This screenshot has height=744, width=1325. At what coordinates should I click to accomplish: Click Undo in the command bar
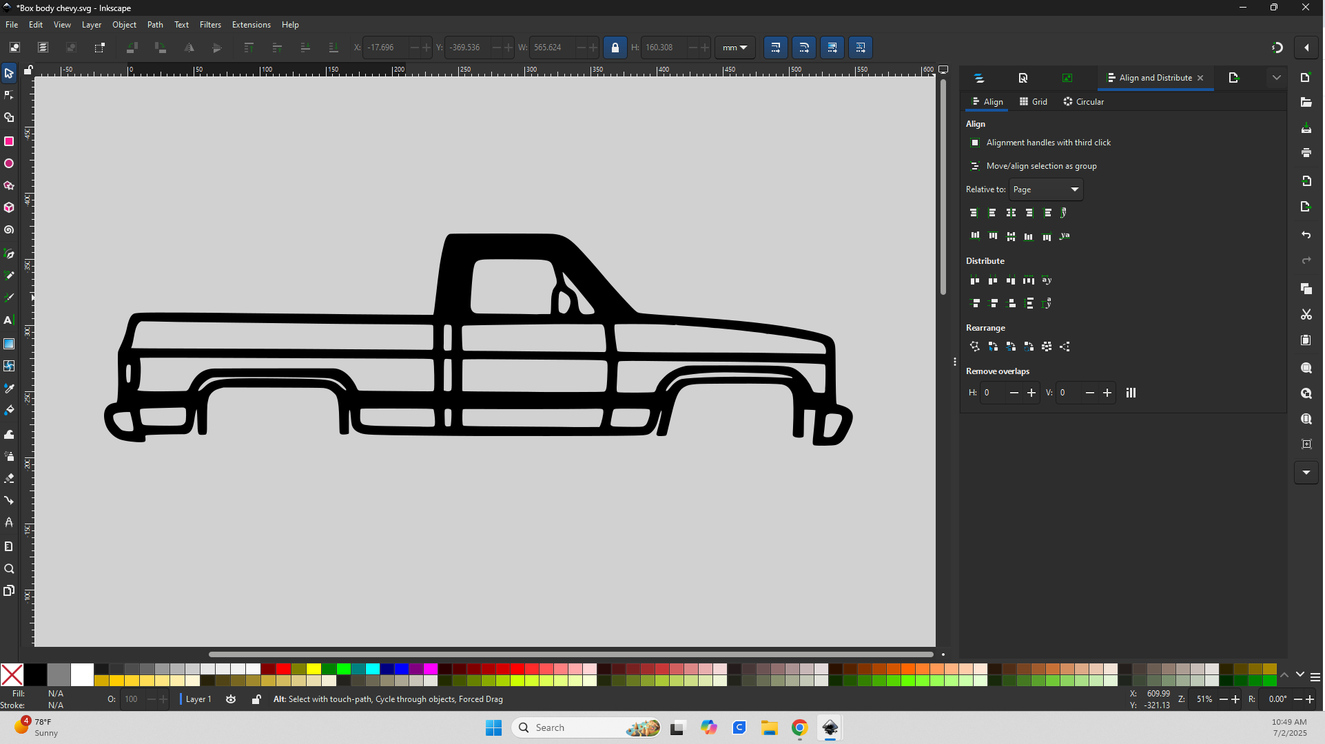[1306, 235]
